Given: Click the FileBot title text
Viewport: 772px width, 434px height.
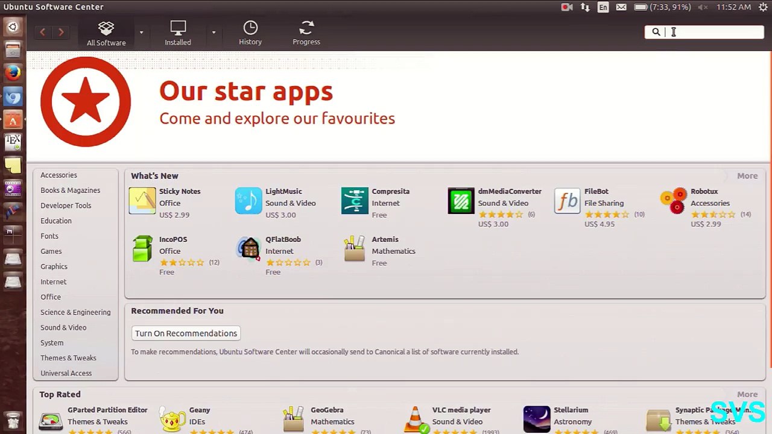Looking at the screenshot, I should pyautogui.click(x=596, y=191).
